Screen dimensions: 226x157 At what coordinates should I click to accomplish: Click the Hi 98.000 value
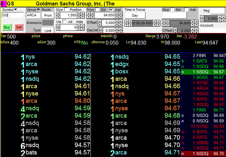172,43
